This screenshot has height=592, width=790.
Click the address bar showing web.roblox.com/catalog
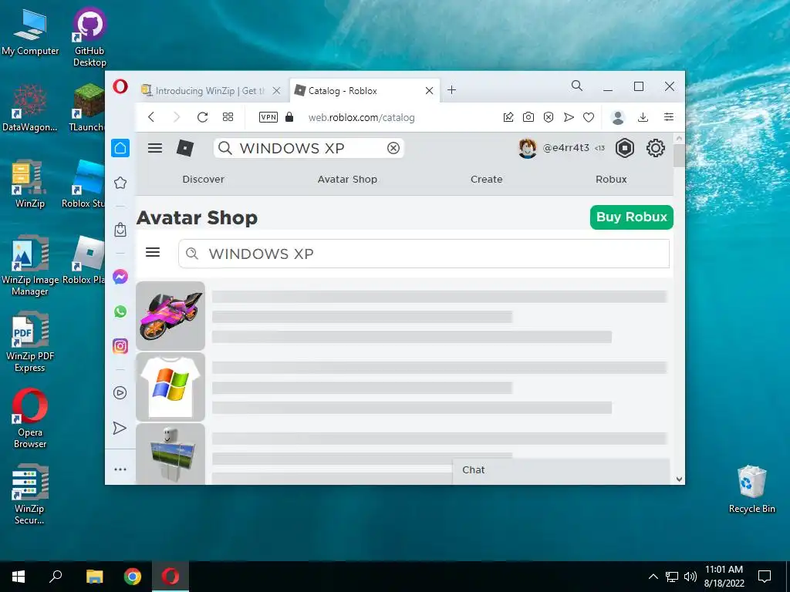361,118
